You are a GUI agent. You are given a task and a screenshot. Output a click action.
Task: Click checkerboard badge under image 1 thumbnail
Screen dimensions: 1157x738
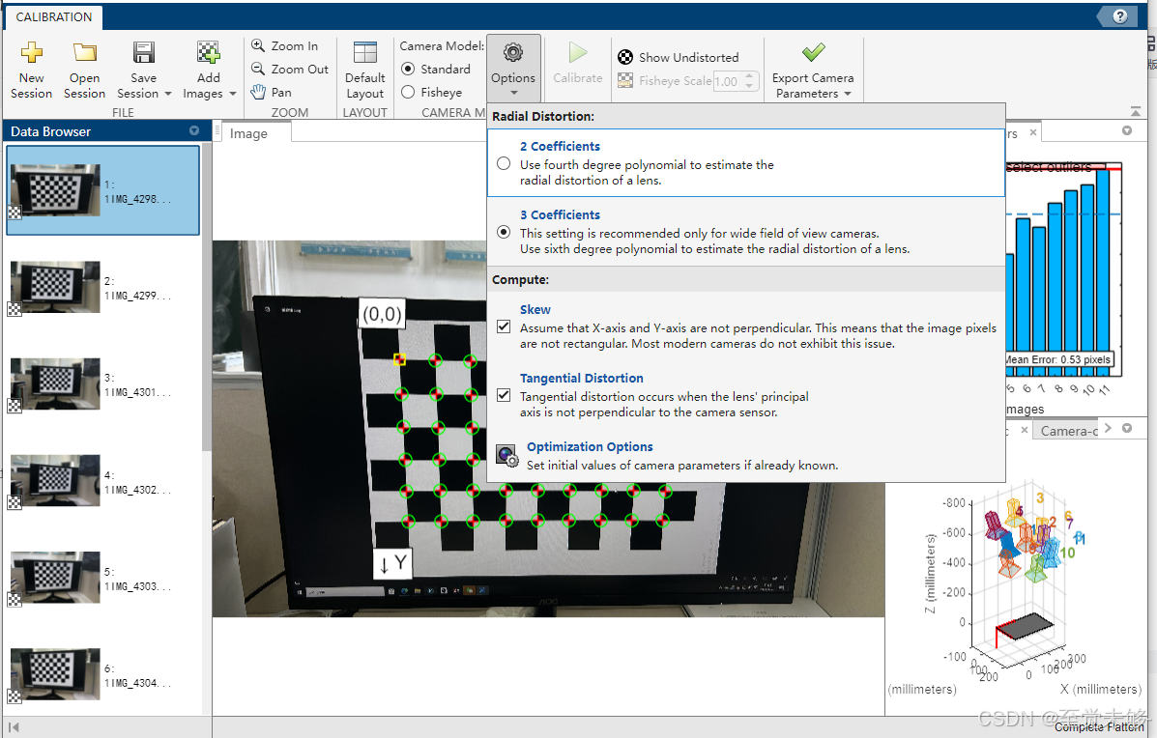[14, 213]
